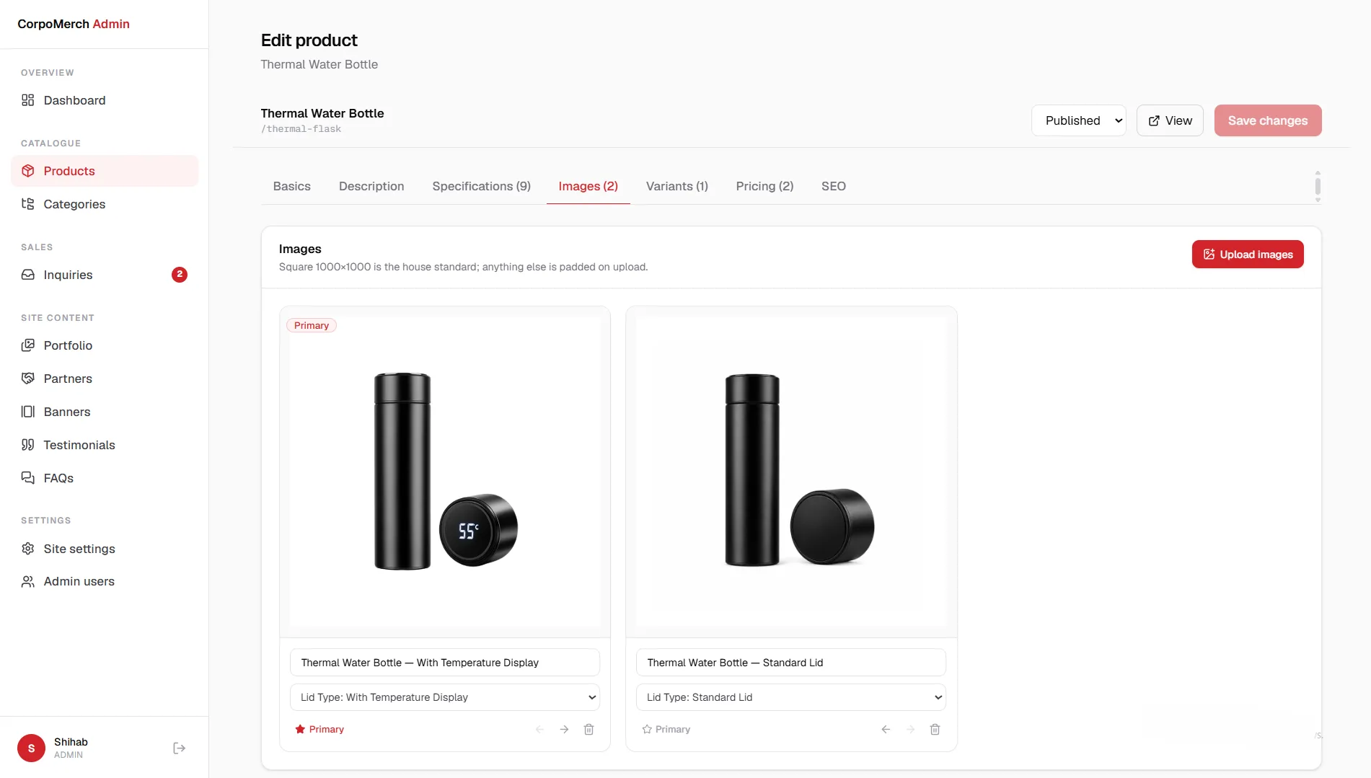Open Lid Type: With Temperature Display dropdown
Screen dimensions: 1371x778
445,697
